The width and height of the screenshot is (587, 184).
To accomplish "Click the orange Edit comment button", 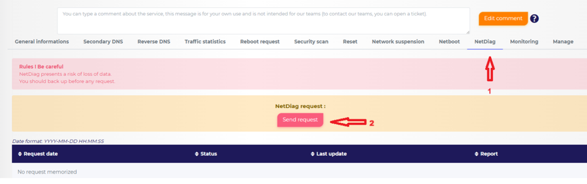I will [503, 18].
